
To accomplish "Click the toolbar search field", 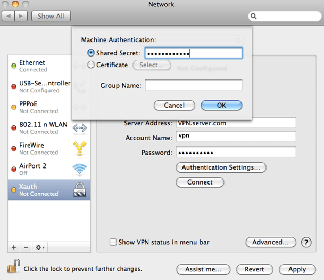I will click(285, 16).
